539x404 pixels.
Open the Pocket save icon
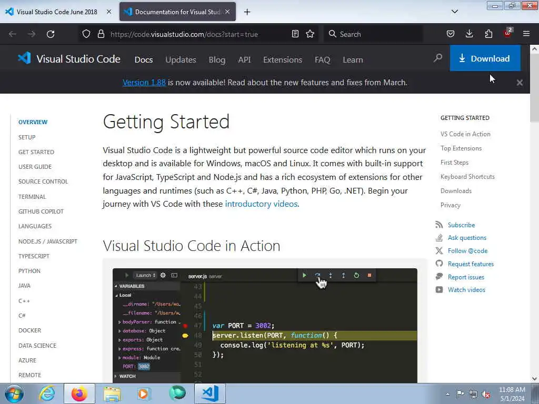click(451, 34)
